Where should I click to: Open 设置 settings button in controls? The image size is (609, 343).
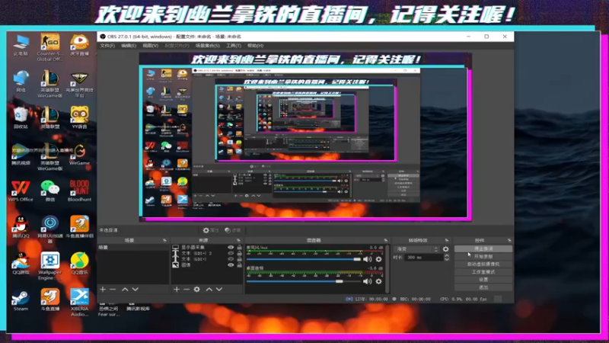(x=483, y=280)
